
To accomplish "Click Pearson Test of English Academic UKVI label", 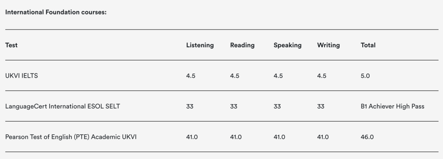I will (x=71, y=137).
